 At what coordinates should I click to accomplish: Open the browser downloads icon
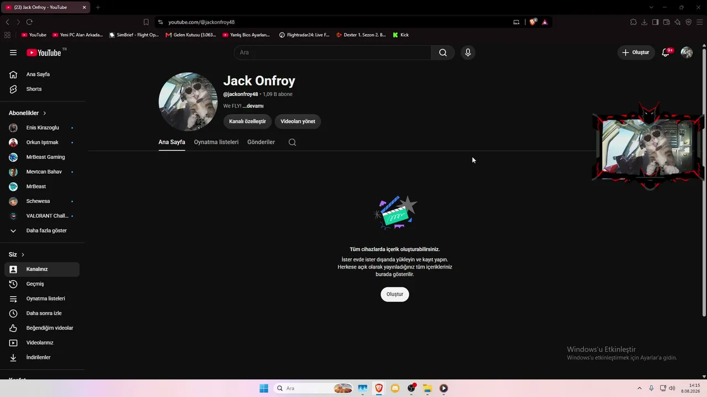[x=645, y=22]
